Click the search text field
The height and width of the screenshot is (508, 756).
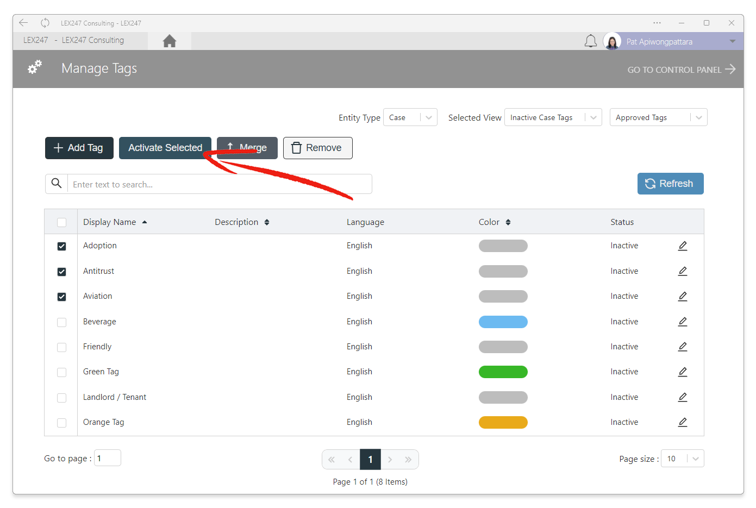(x=220, y=184)
